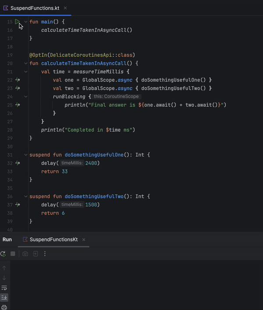Screen dimensions: 263x310
Task: Close the SuspendFunctionsKt run tab
Action: pyautogui.click(x=84, y=239)
